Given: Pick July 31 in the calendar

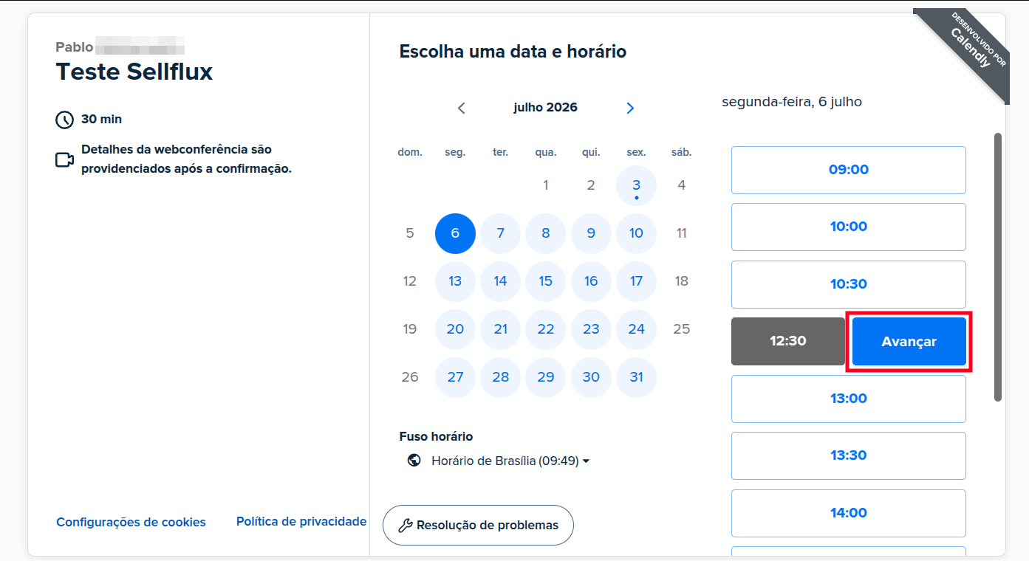Looking at the screenshot, I should [x=636, y=377].
